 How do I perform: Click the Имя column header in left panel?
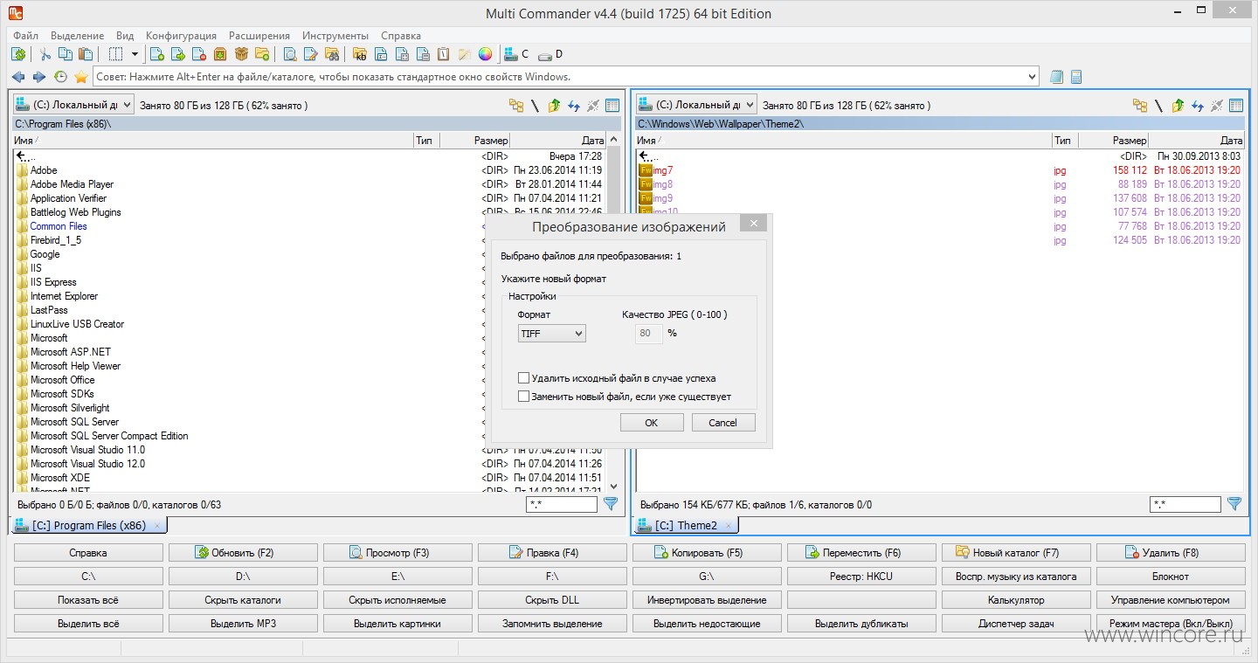pyautogui.click(x=212, y=140)
